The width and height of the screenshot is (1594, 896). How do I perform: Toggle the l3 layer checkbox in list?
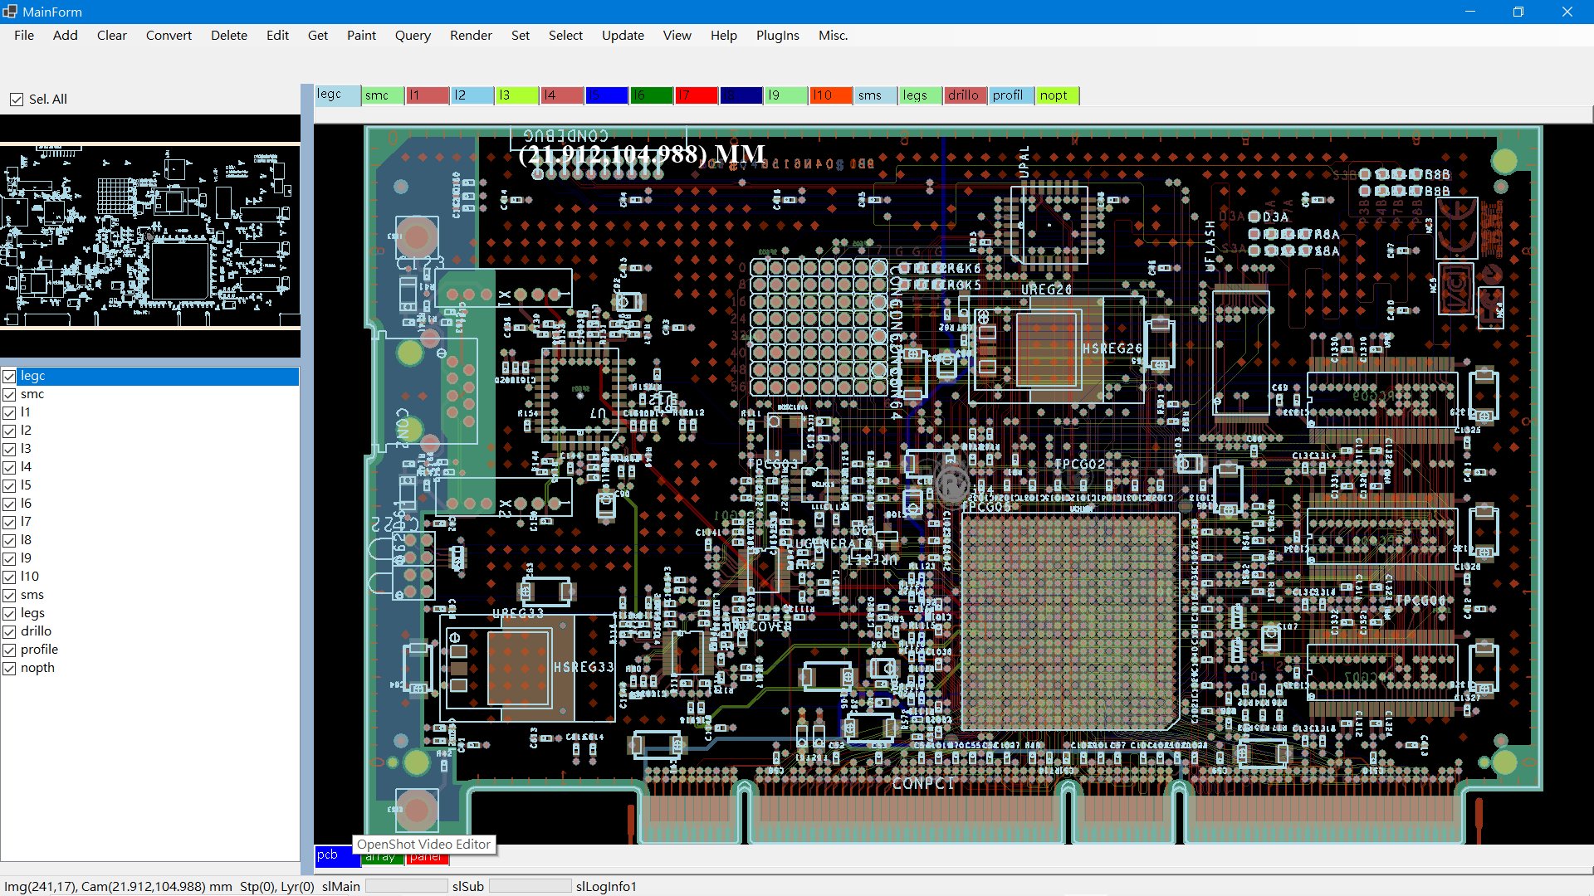[x=10, y=450]
